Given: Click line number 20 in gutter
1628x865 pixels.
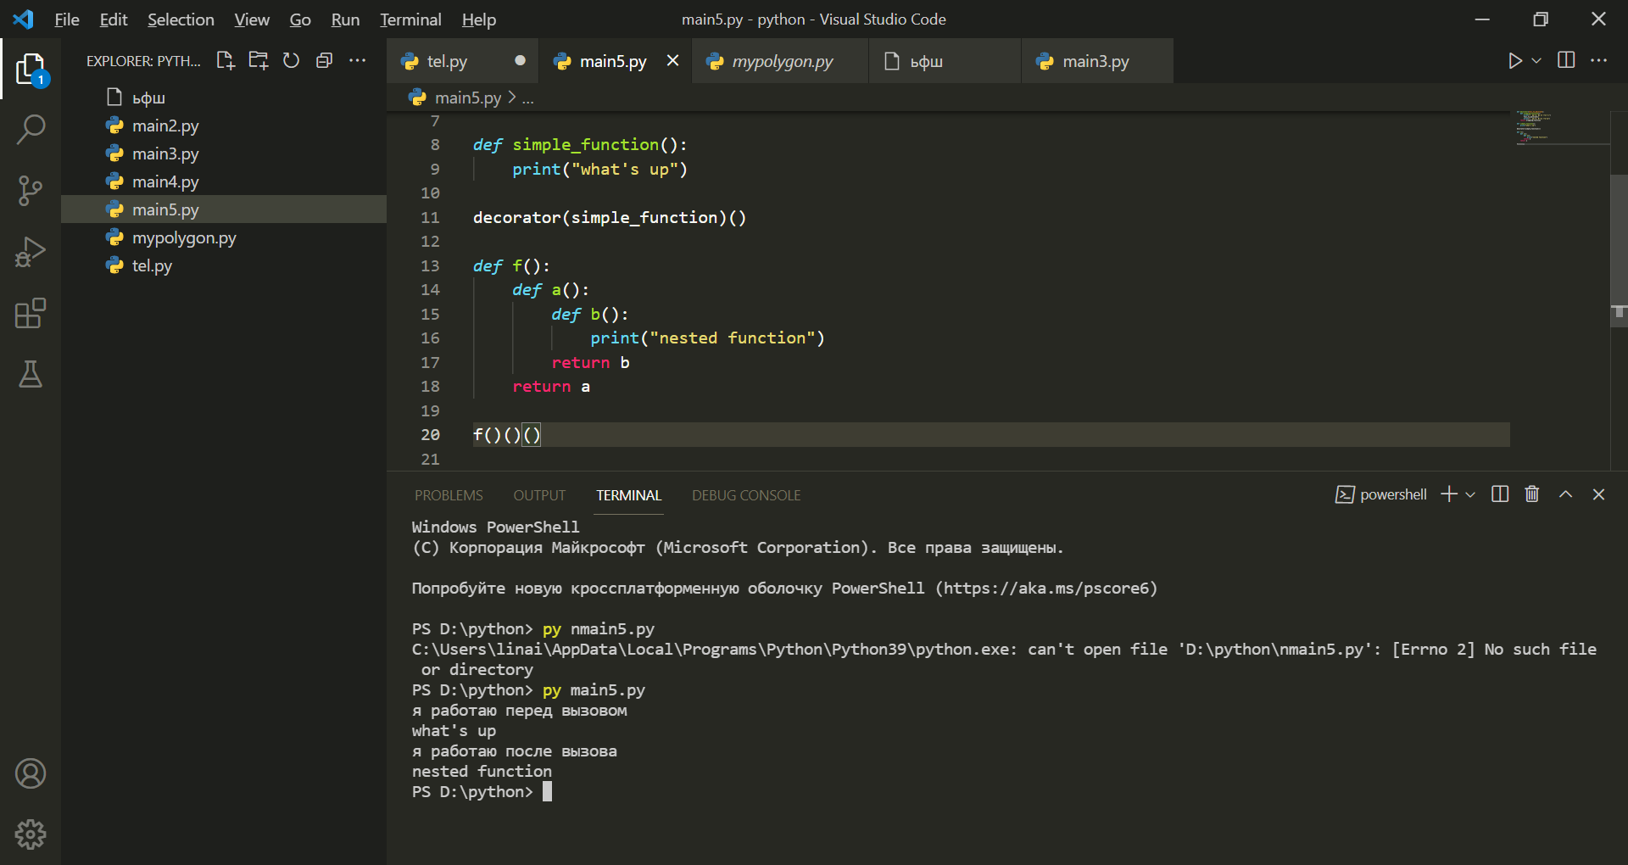Looking at the screenshot, I should [x=430, y=434].
